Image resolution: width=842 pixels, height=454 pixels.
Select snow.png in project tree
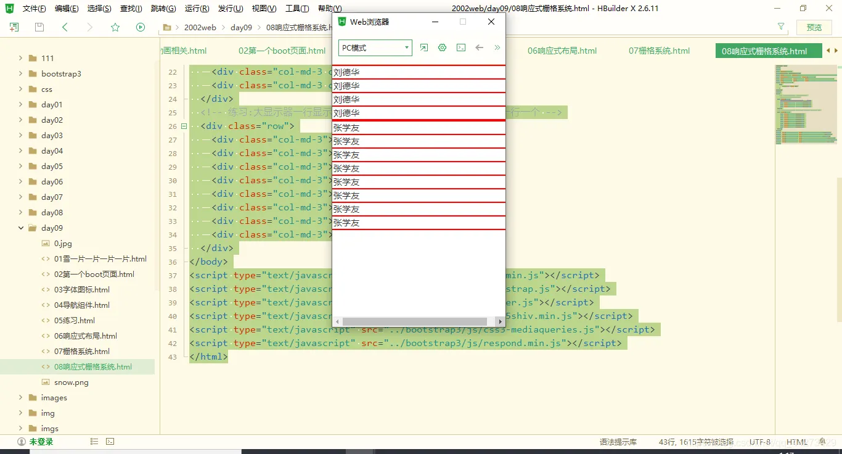(x=71, y=382)
